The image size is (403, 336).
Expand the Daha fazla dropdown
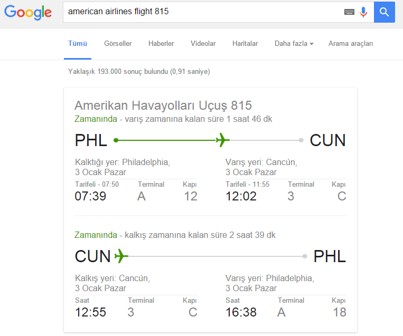click(294, 44)
